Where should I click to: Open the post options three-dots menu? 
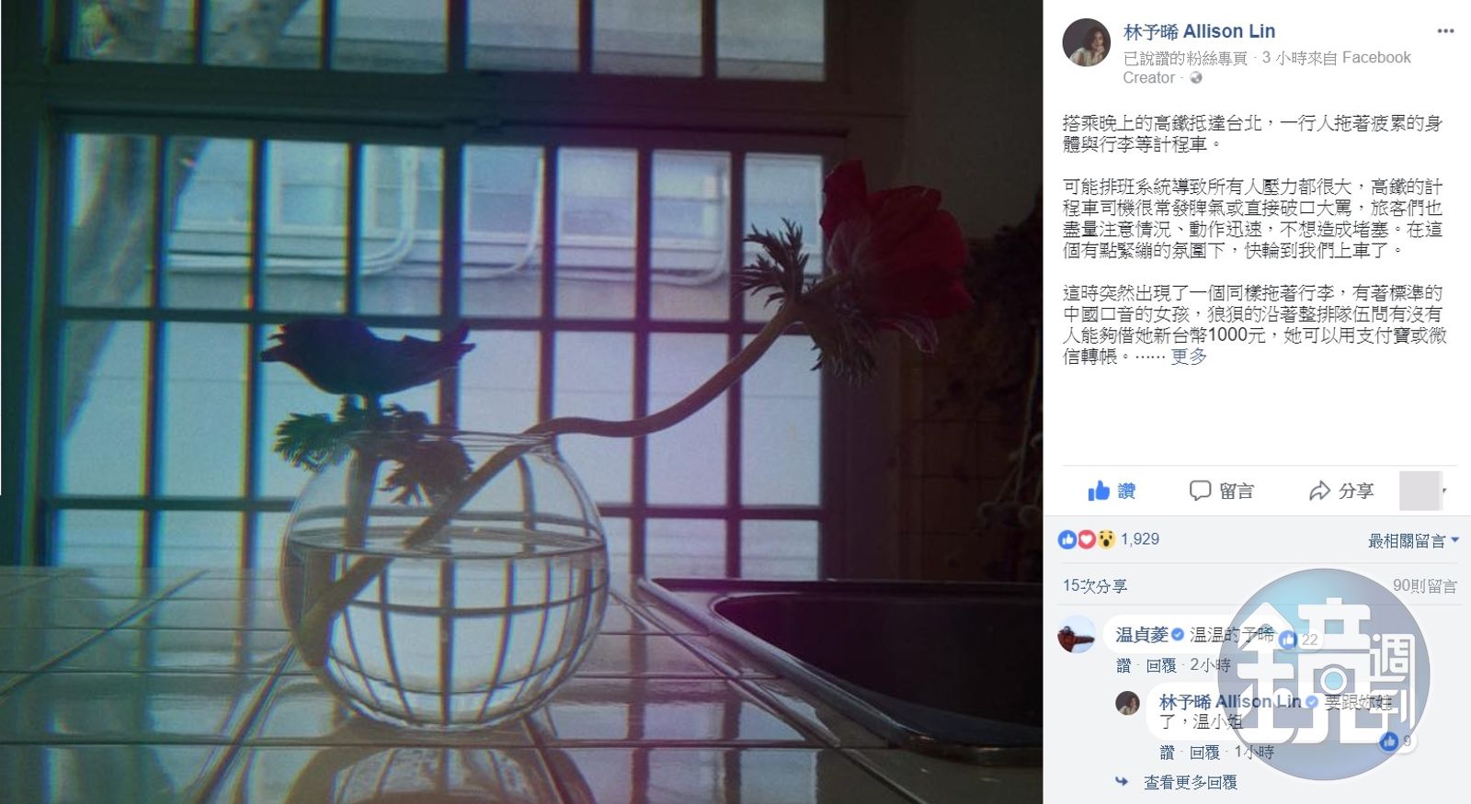1445,31
